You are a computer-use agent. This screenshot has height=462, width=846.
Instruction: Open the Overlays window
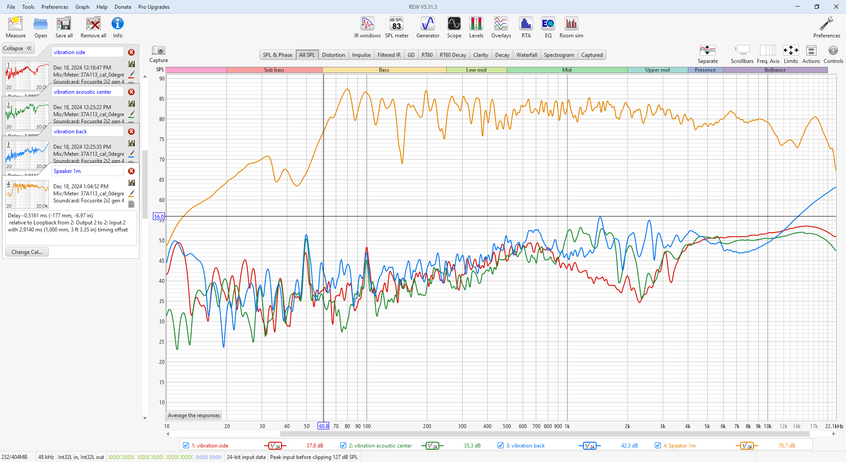501,27
